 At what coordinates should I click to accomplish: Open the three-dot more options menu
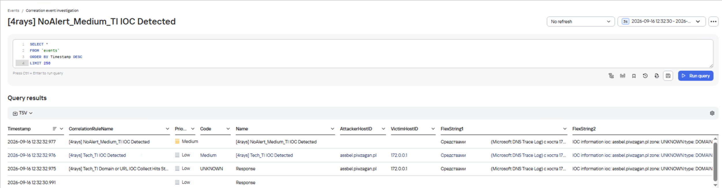(713, 22)
